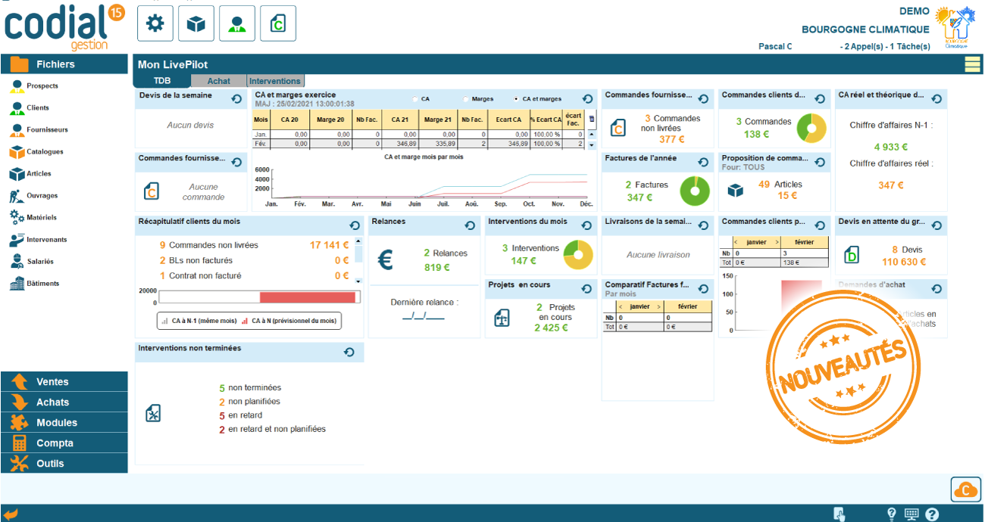The width and height of the screenshot is (985, 522).
Task: Click the touch-screen hand icon in status bar
Action: 840,514
